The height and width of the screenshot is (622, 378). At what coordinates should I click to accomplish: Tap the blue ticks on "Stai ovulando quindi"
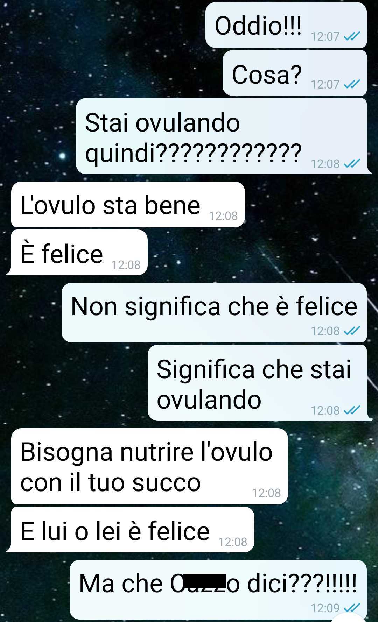[x=352, y=164]
